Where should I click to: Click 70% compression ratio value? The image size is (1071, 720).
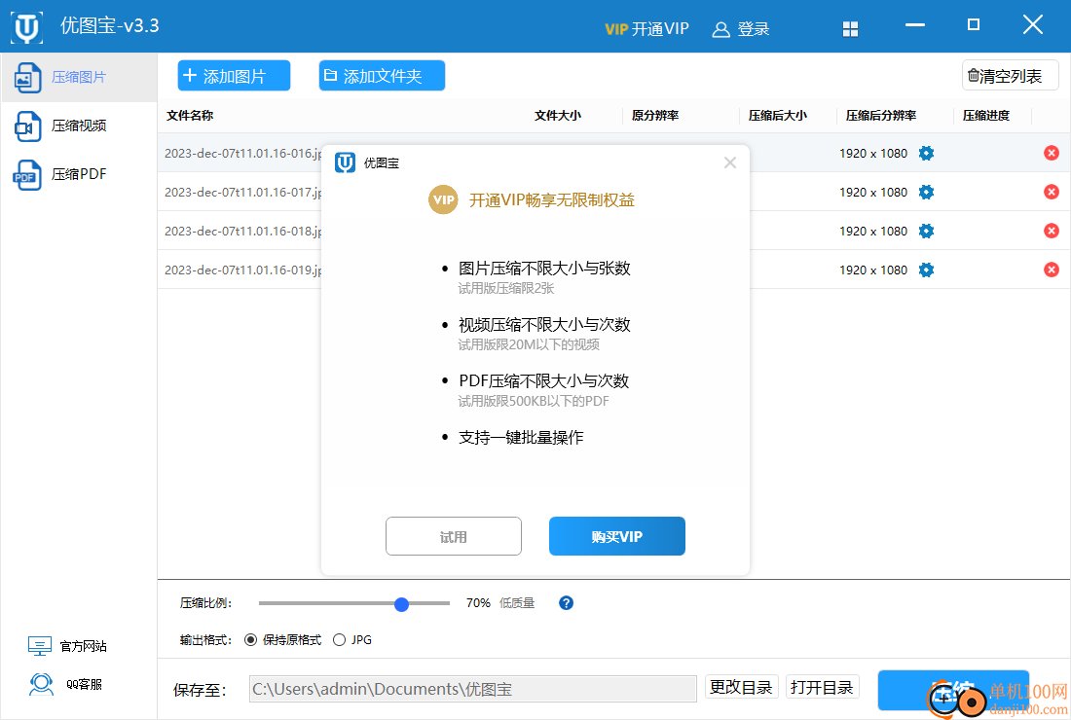478,603
